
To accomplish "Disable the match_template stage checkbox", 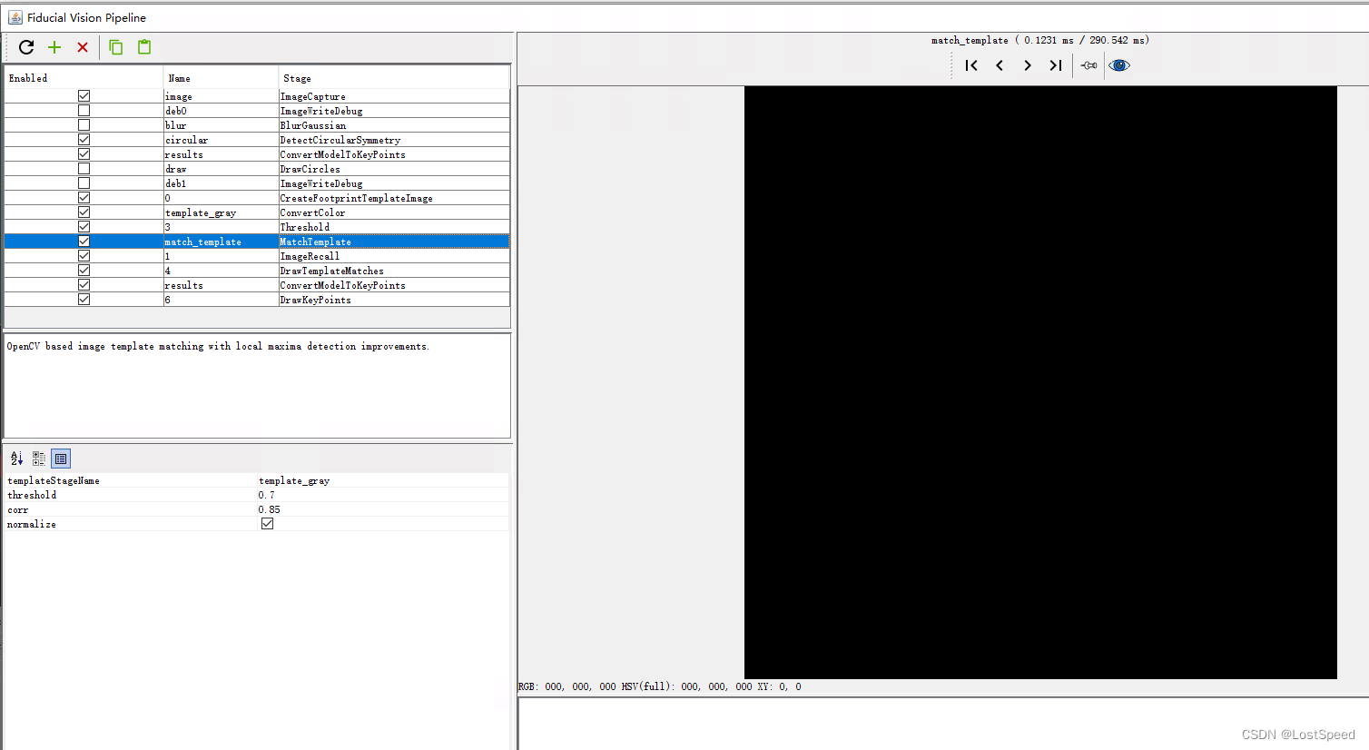I will [84, 242].
